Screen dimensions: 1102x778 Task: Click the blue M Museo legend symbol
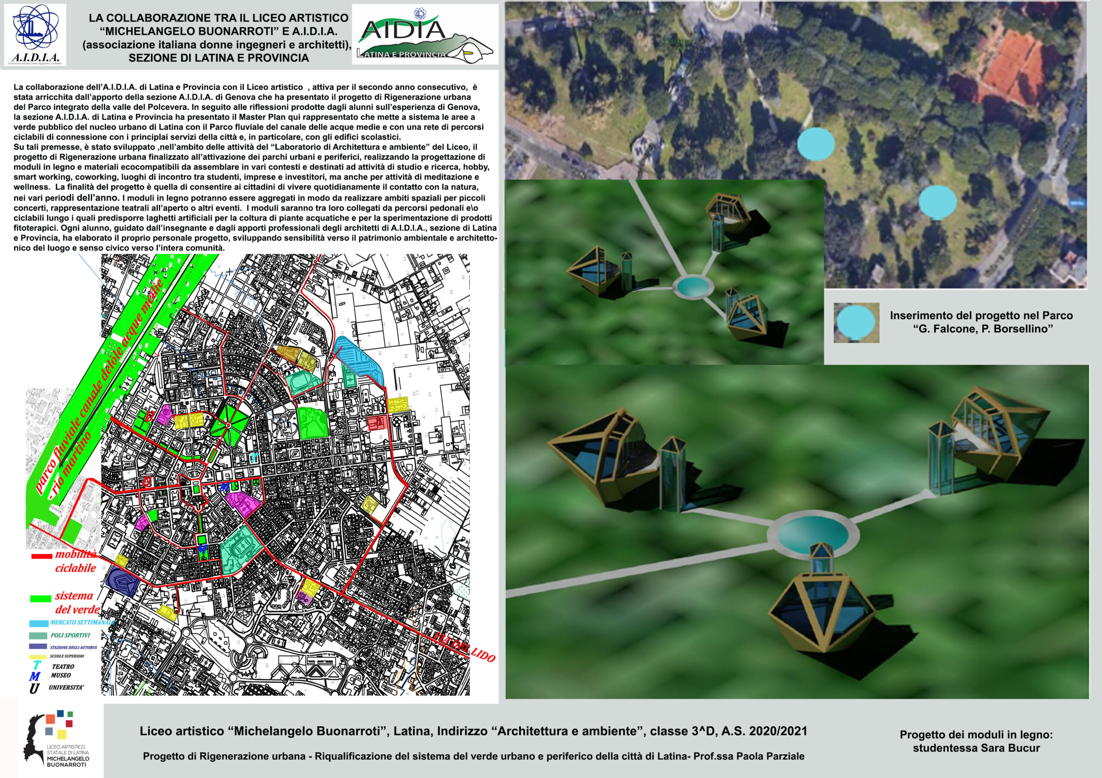pos(34,676)
